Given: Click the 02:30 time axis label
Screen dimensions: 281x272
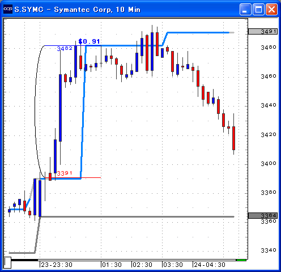Looking at the screenshot, I should tap(142, 265).
